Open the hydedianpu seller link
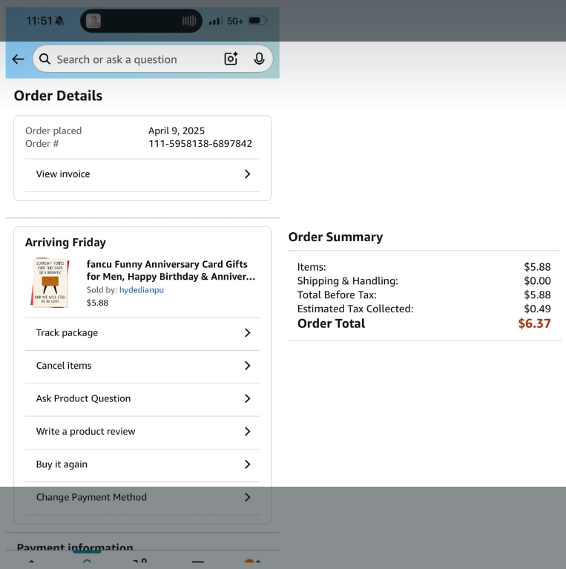 (142, 290)
